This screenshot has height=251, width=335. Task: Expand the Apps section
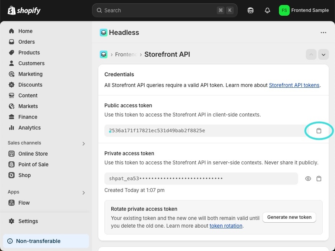(x=84, y=193)
